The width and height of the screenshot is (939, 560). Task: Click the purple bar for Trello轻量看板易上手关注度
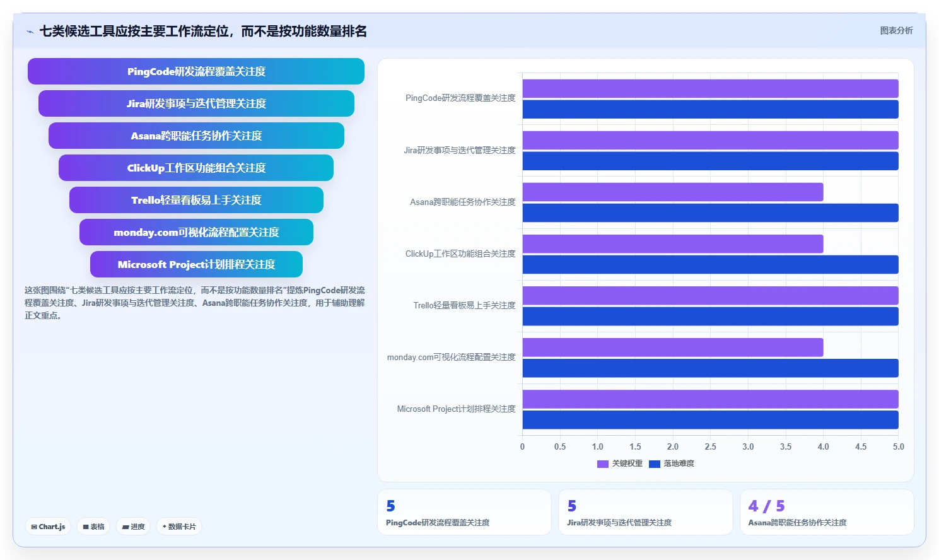pos(710,295)
